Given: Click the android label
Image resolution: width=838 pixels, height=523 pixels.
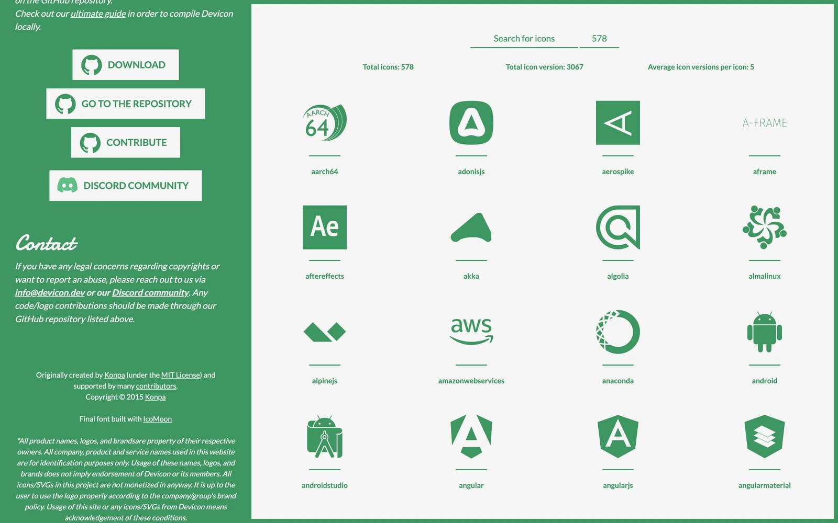Looking at the screenshot, I should [765, 381].
